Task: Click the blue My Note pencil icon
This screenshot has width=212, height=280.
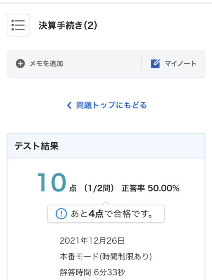Action: point(155,64)
